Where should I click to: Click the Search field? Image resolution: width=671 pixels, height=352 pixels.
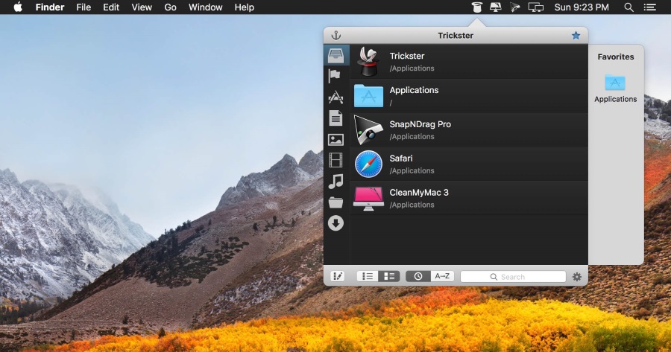513,277
